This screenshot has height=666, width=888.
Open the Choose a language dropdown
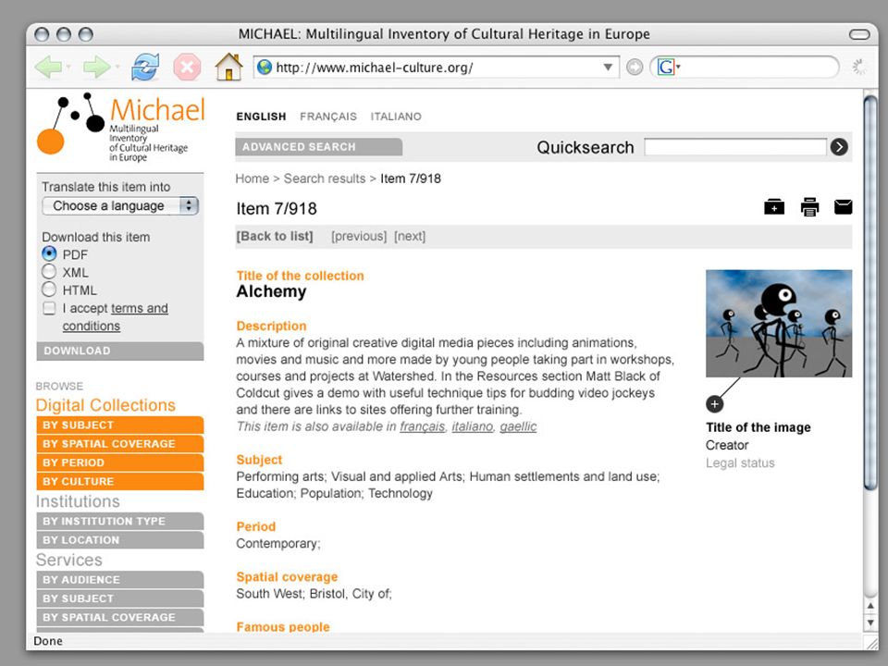(120, 205)
